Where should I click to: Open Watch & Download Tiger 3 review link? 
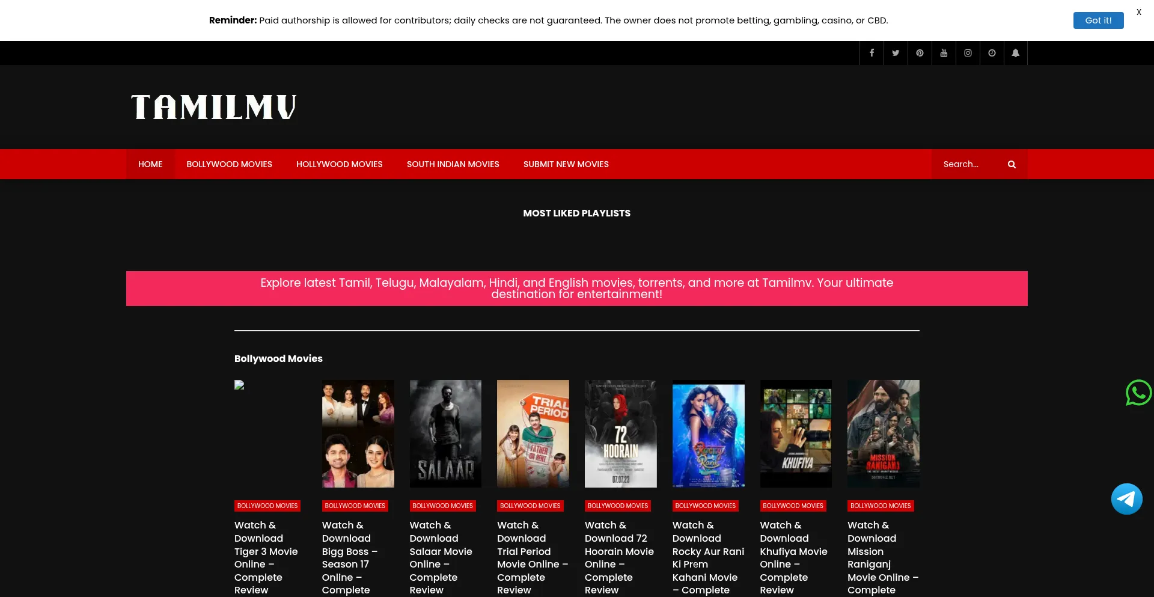pos(266,557)
